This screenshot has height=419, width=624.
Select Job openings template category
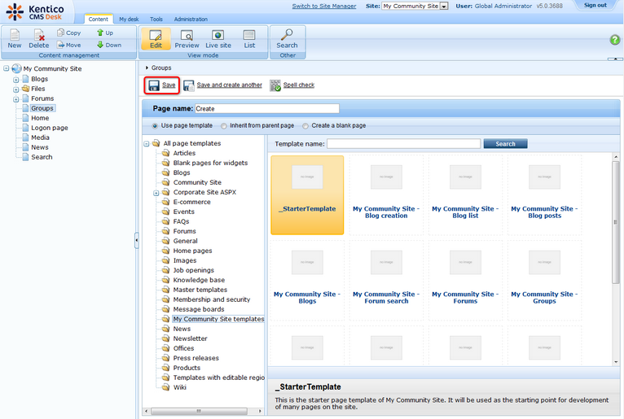193,270
